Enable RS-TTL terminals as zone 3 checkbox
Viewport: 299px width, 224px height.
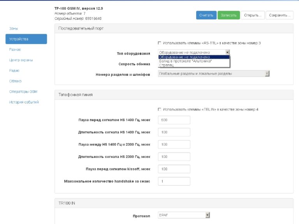(x=160, y=43)
